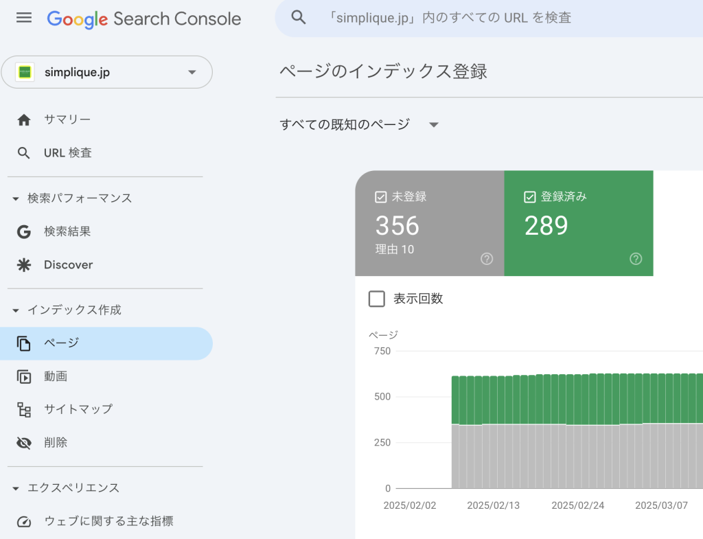Click the 250 y-axis label
This screenshot has height=539, width=703.
[382, 443]
